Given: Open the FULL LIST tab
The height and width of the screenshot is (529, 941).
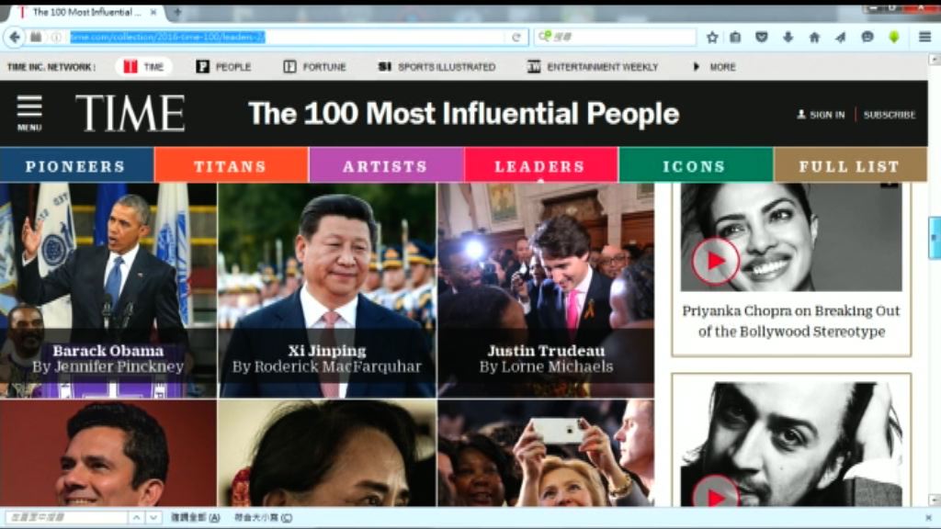Looking at the screenshot, I should pyautogui.click(x=849, y=166).
